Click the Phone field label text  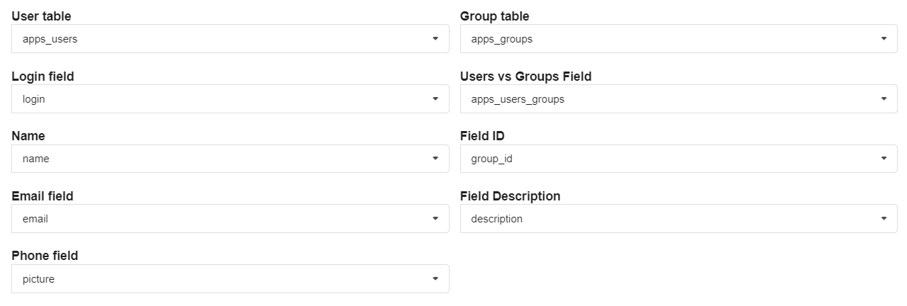[x=45, y=256]
